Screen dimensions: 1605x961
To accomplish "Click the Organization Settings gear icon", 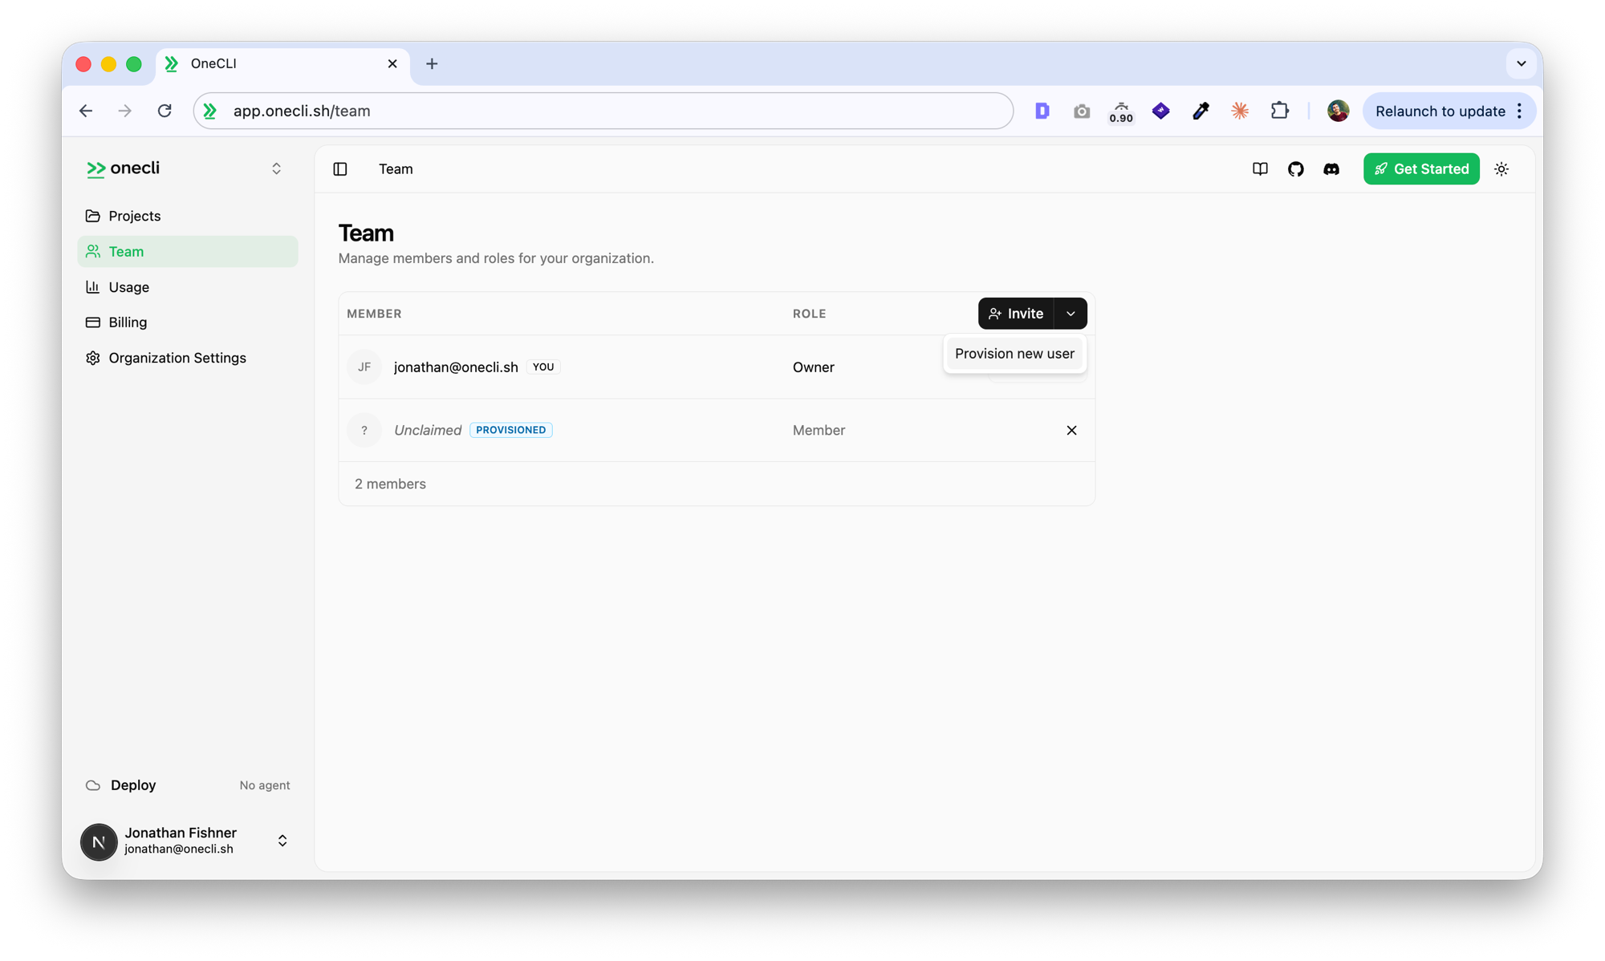I will [93, 358].
